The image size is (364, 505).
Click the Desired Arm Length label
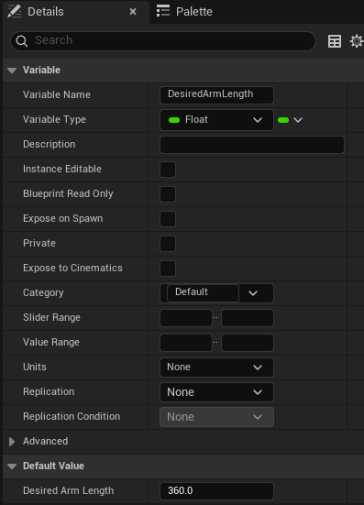point(68,490)
